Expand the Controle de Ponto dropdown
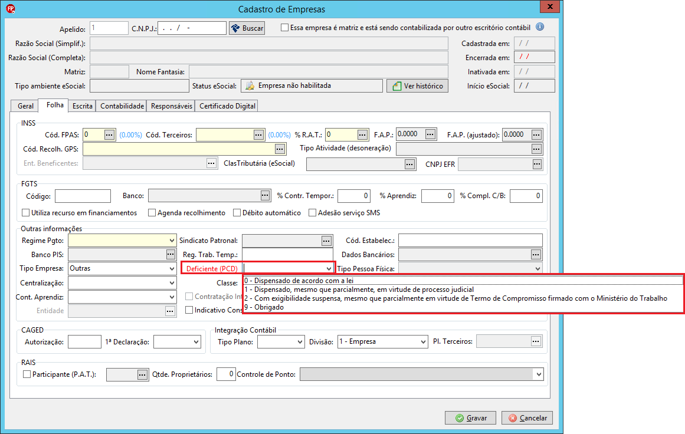This screenshot has width=685, height=434. (x=539, y=374)
